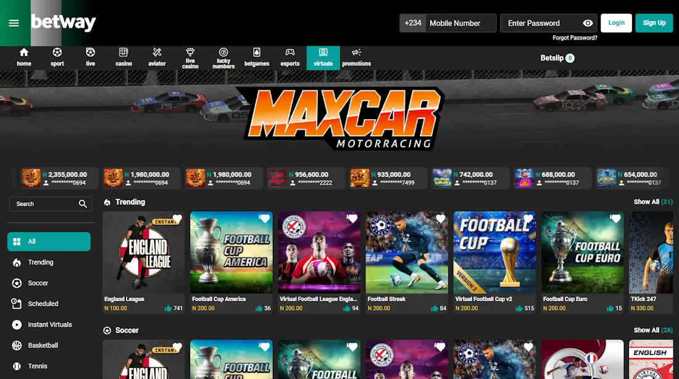Screen dimensions: 679x379
Task: Open the betgames section icon
Action: [x=256, y=54]
